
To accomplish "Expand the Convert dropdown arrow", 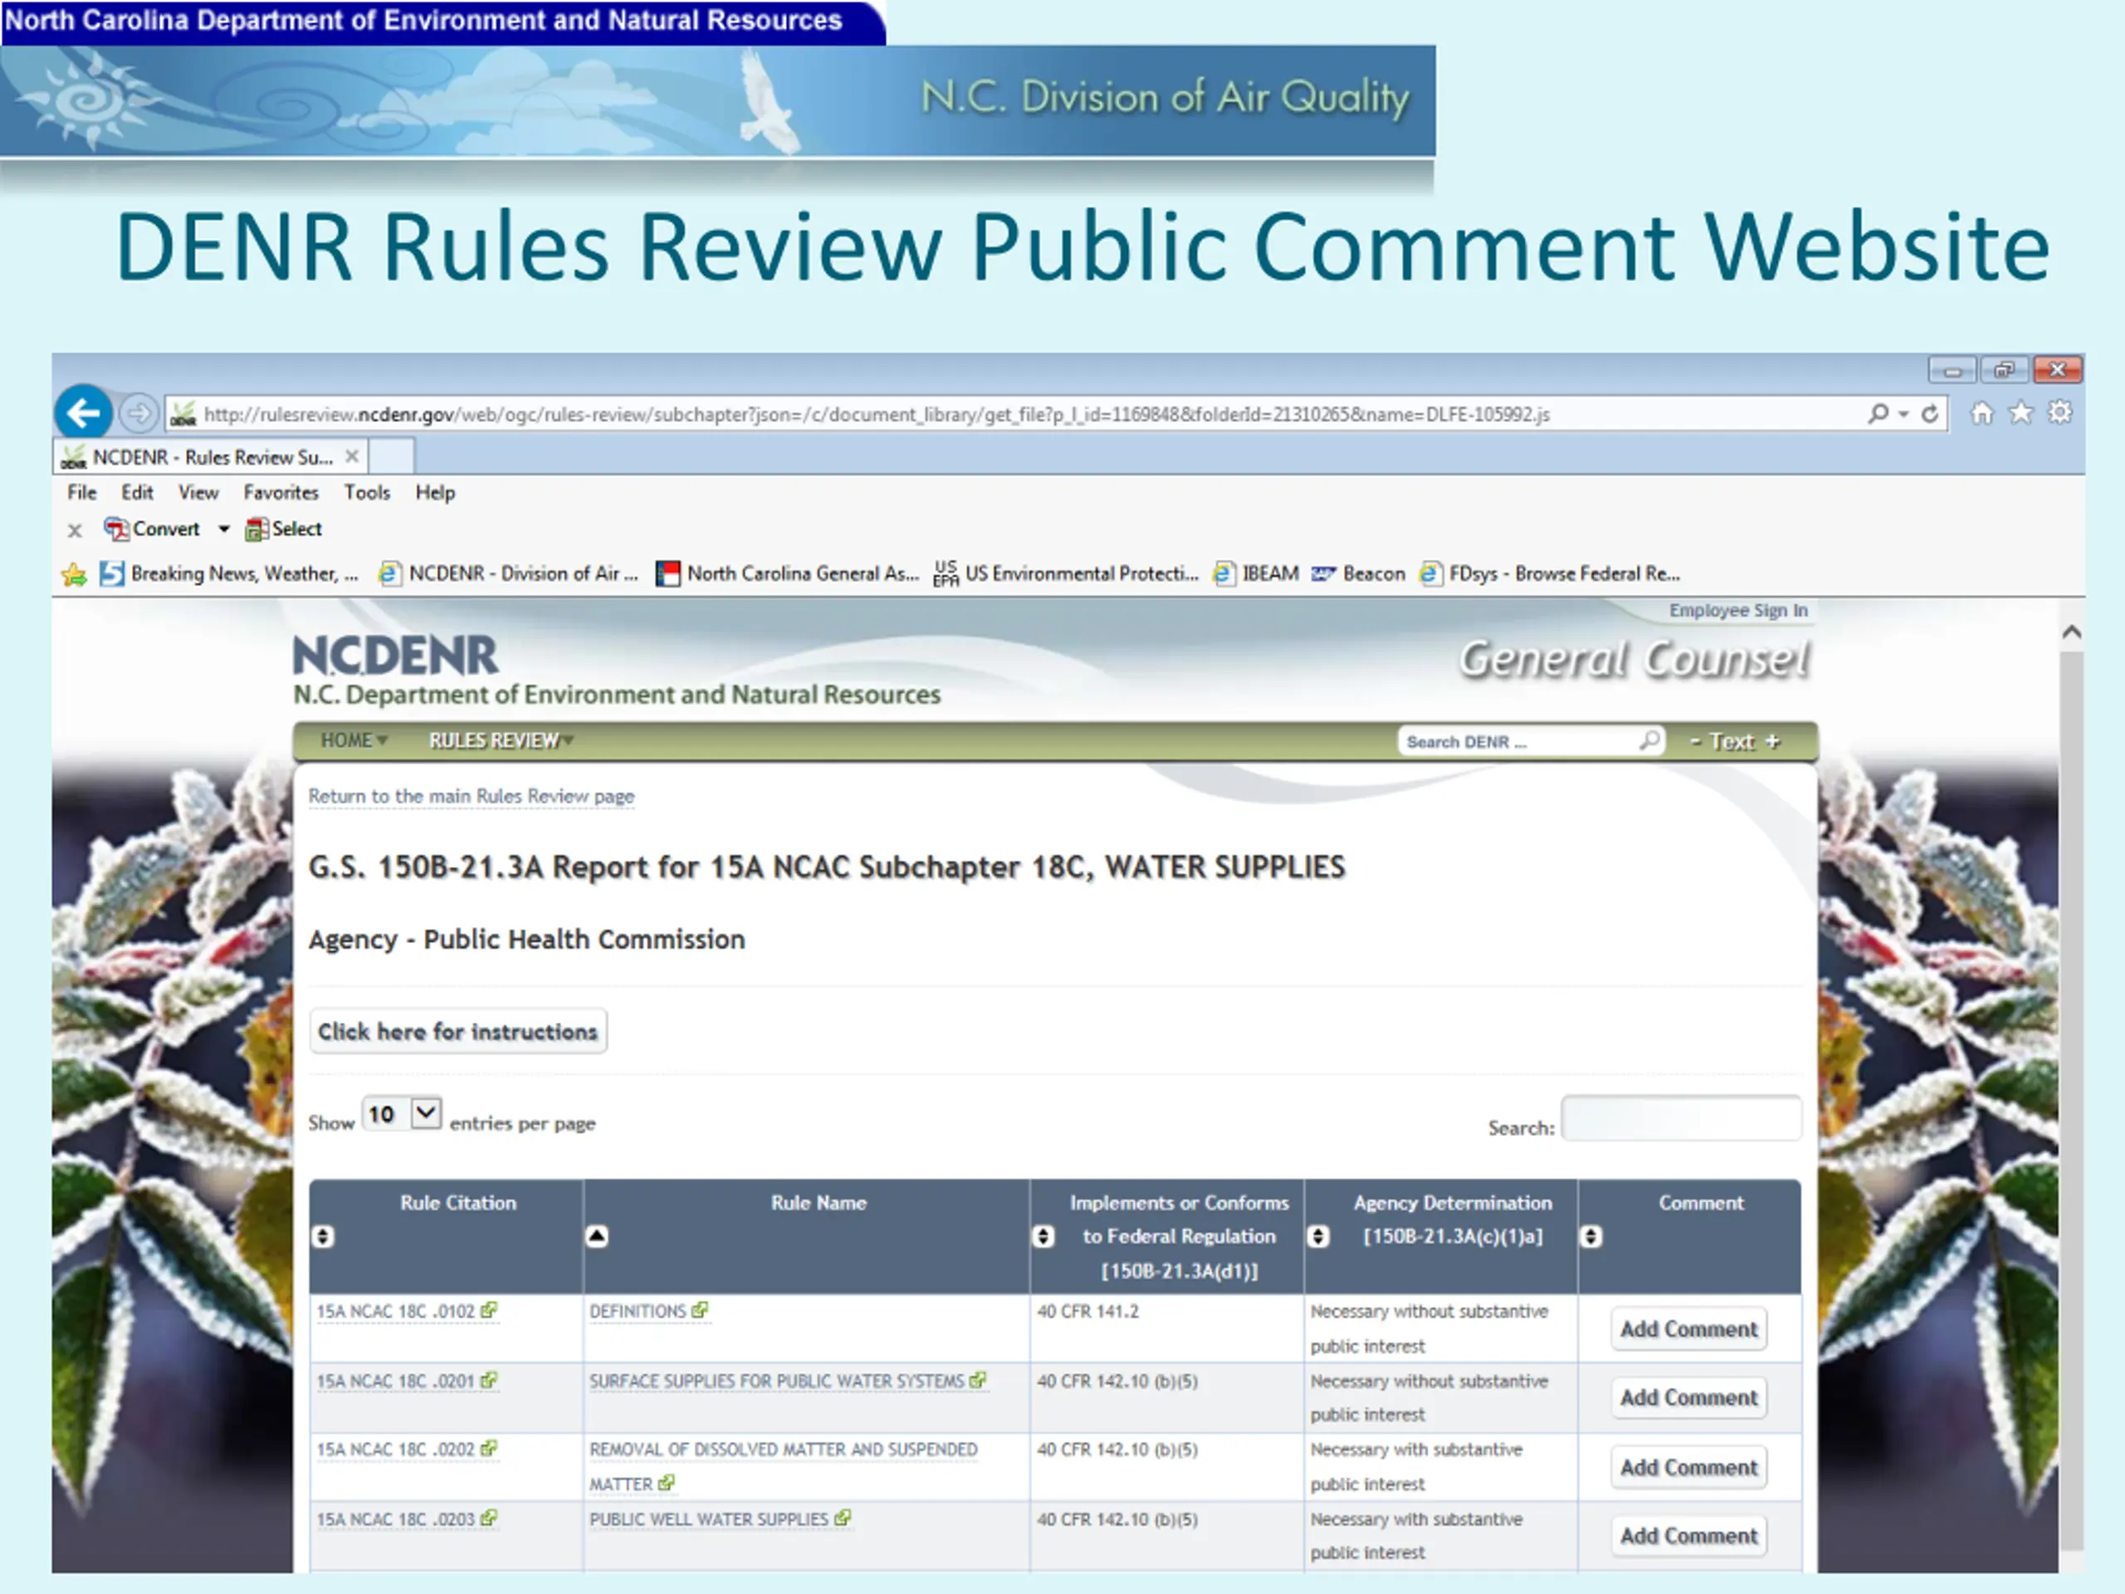I will click(224, 529).
